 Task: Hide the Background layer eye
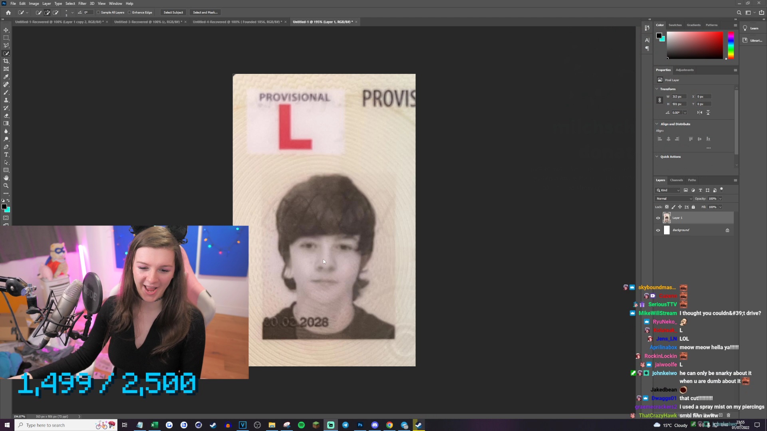pos(658,230)
